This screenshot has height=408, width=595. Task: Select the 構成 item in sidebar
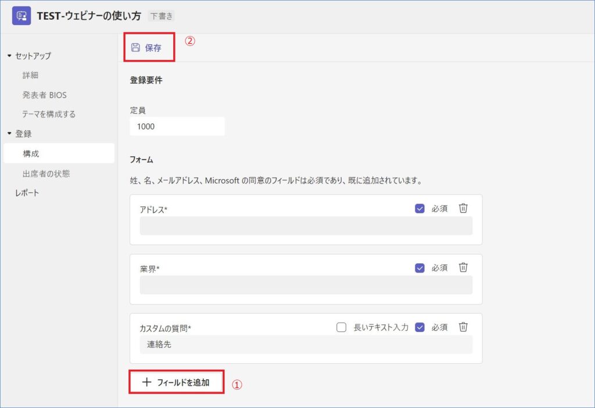(x=31, y=153)
